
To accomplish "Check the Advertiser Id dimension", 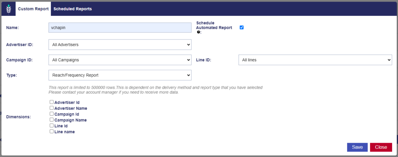I will click(52, 102).
